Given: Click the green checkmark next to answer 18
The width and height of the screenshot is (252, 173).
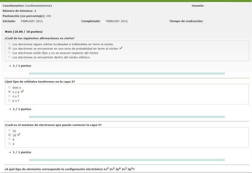Looking at the screenshot, I should (x=19, y=135).
